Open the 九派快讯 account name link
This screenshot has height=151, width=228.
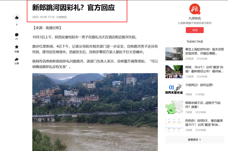point(195,18)
